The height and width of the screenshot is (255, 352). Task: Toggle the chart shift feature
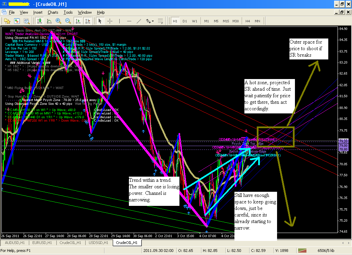coord(88,21)
